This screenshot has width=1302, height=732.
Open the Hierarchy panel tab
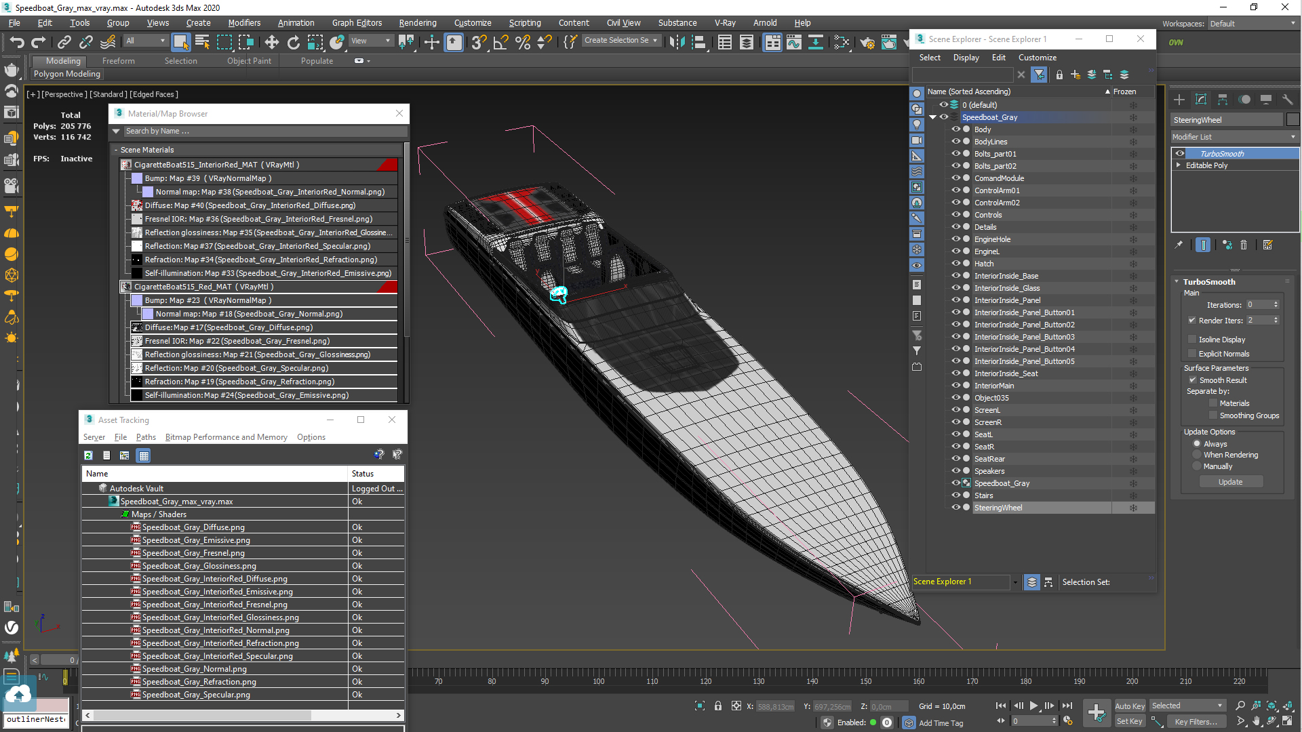point(1223,100)
